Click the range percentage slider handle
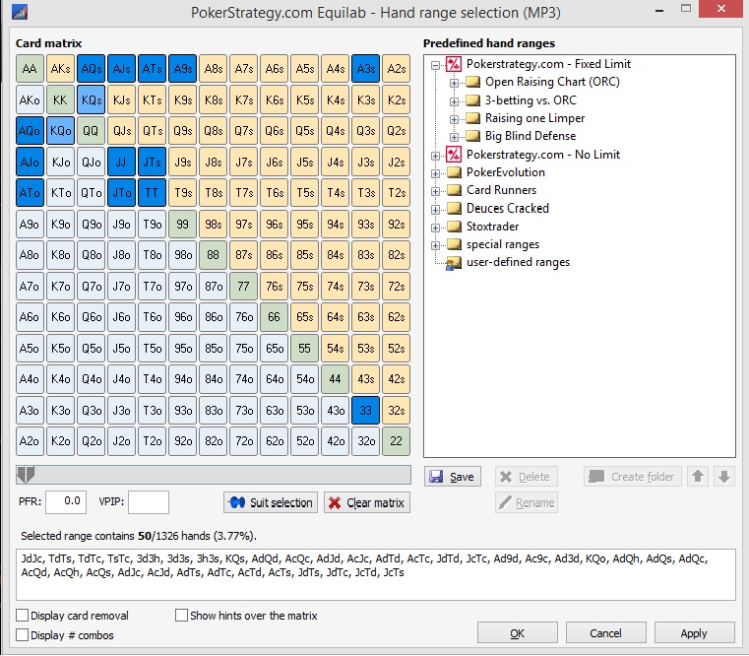The width and height of the screenshot is (749, 656). click(x=26, y=475)
